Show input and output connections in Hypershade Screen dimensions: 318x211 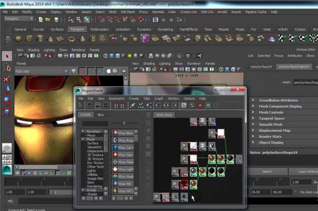tap(166, 105)
